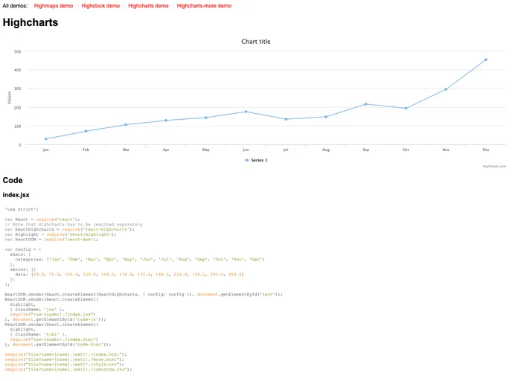512x381 pixels.
Task: Click the 'Chart title' heading
Action: (256, 42)
